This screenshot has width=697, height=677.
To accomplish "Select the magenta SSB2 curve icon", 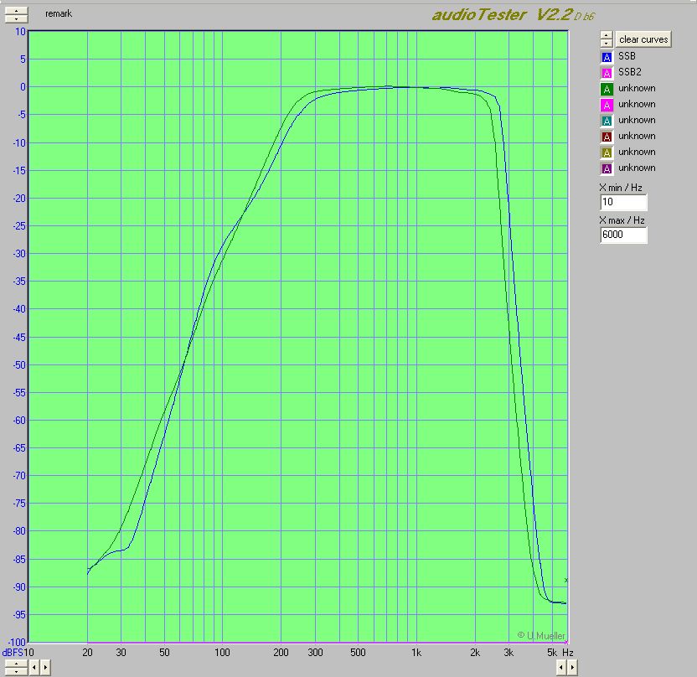I will tap(607, 73).
